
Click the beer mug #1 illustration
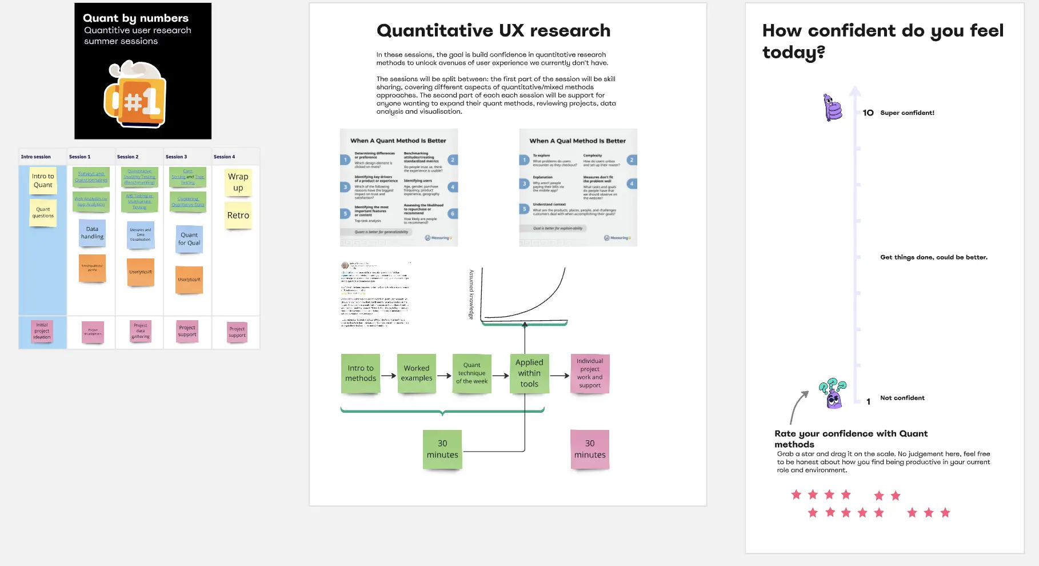coord(135,93)
